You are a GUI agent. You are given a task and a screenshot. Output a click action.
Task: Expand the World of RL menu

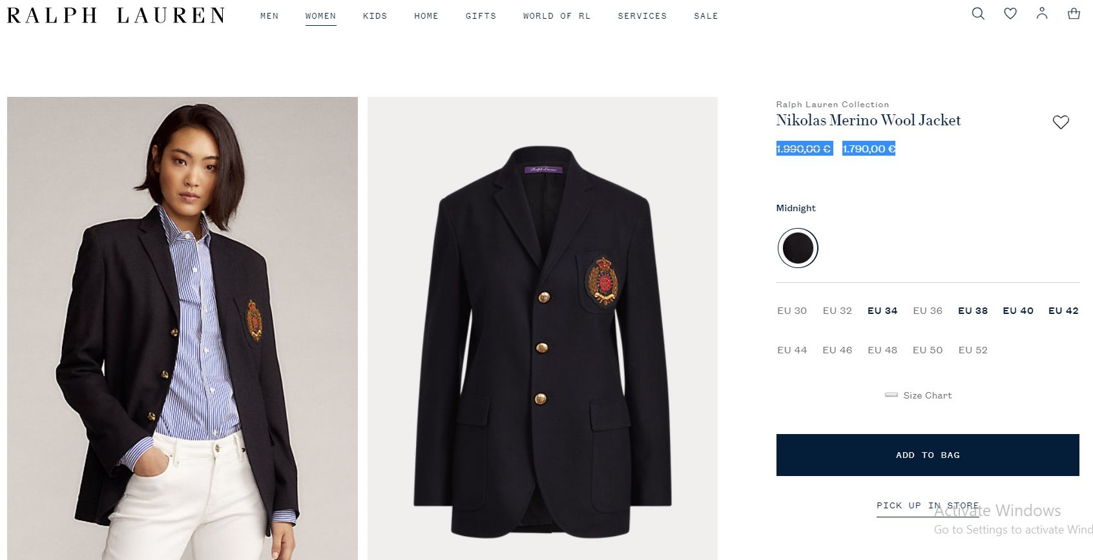click(557, 16)
